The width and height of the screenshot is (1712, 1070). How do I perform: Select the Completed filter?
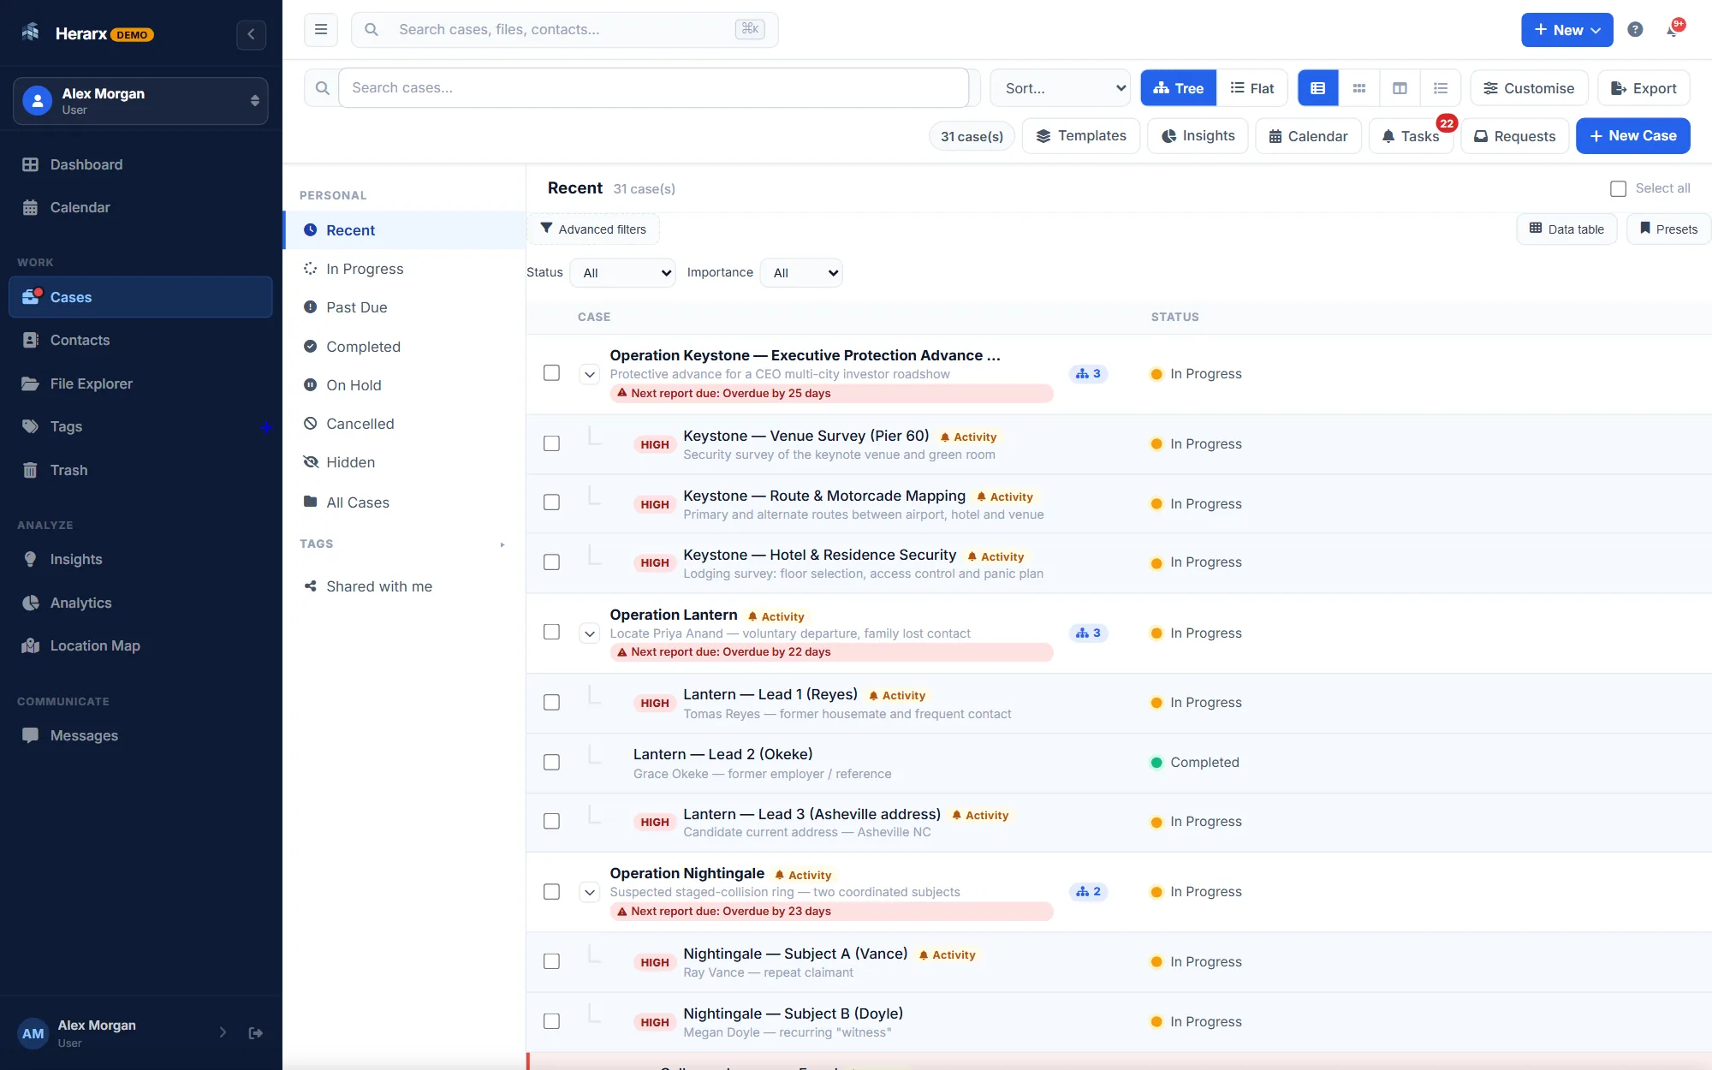pos(404,347)
